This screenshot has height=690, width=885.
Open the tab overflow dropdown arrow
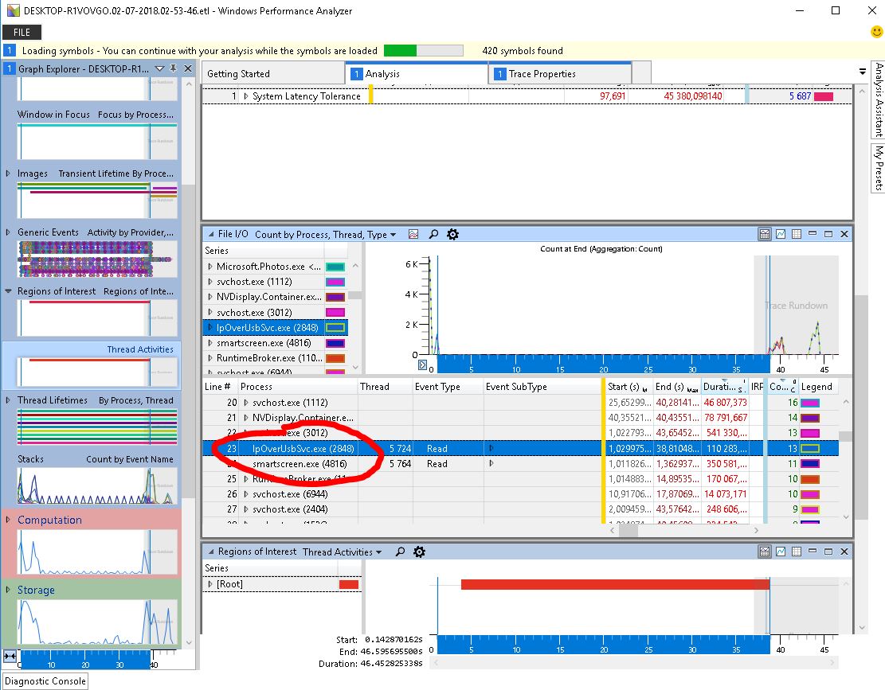tap(863, 72)
